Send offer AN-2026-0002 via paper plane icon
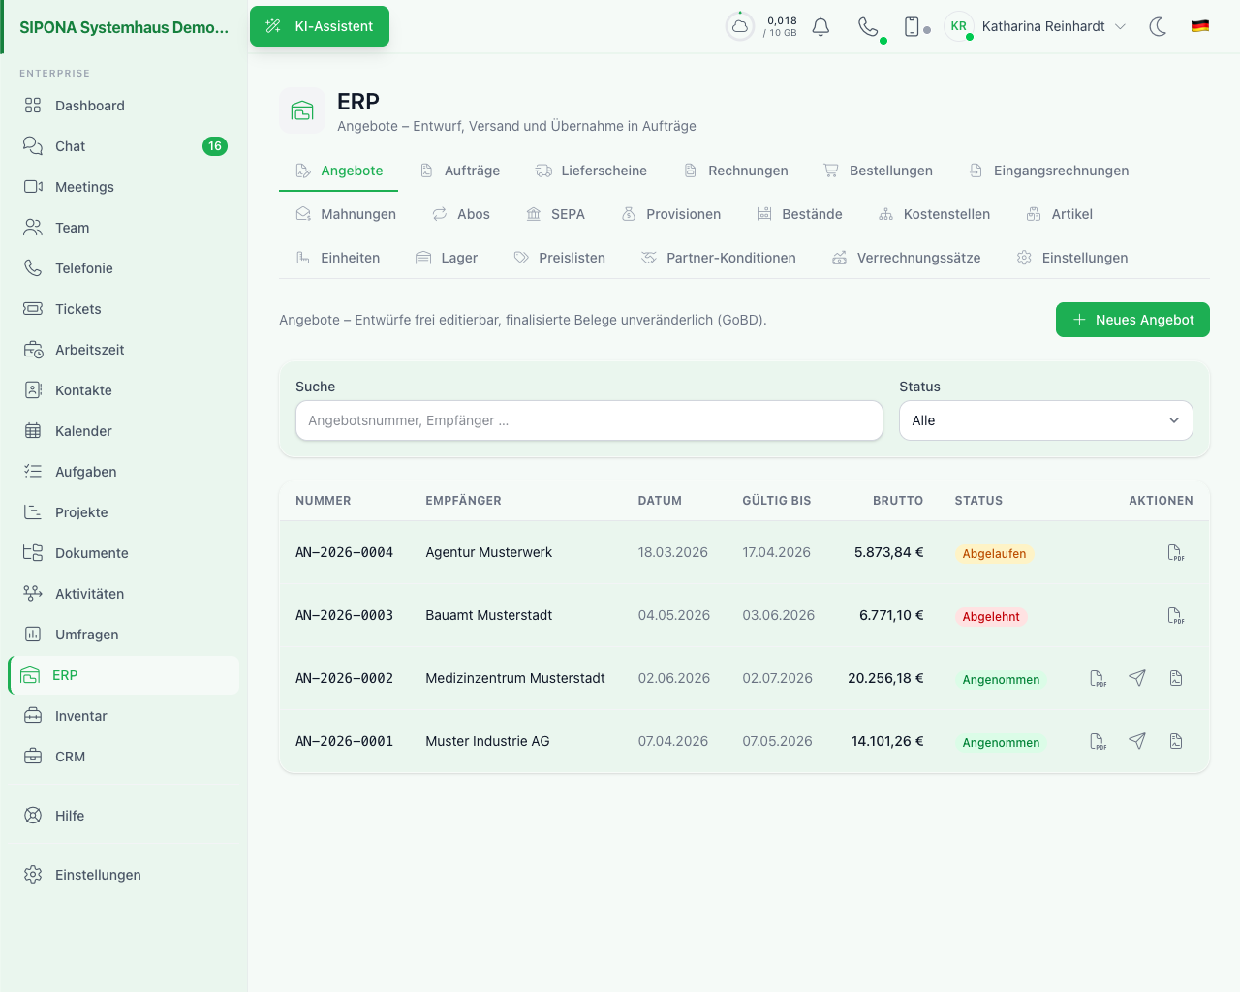 tap(1137, 678)
